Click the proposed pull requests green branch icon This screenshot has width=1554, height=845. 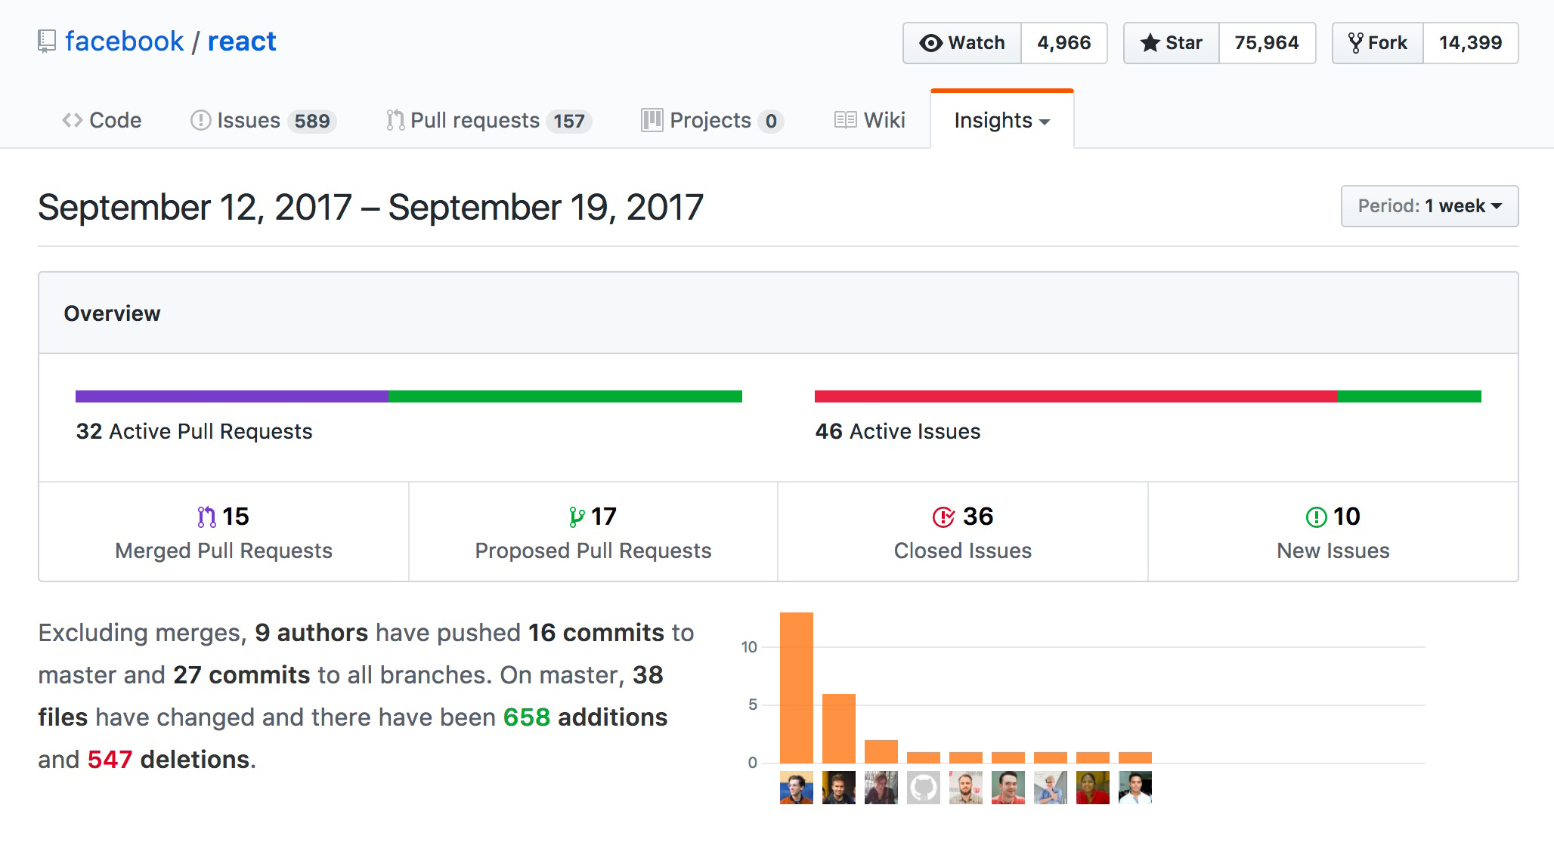[577, 517]
